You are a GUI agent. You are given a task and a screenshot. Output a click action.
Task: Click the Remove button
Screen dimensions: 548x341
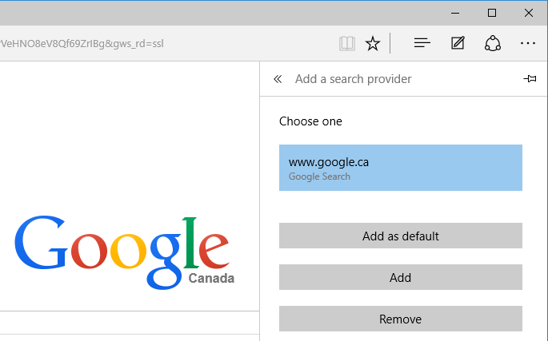(x=401, y=319)
